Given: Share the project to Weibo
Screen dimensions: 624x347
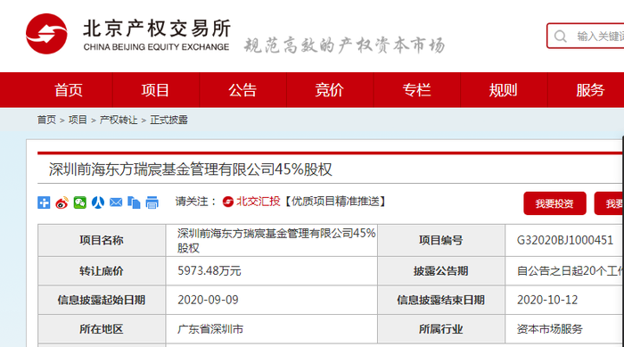Looking at the screenshot, I should click(x=62, y=202).
